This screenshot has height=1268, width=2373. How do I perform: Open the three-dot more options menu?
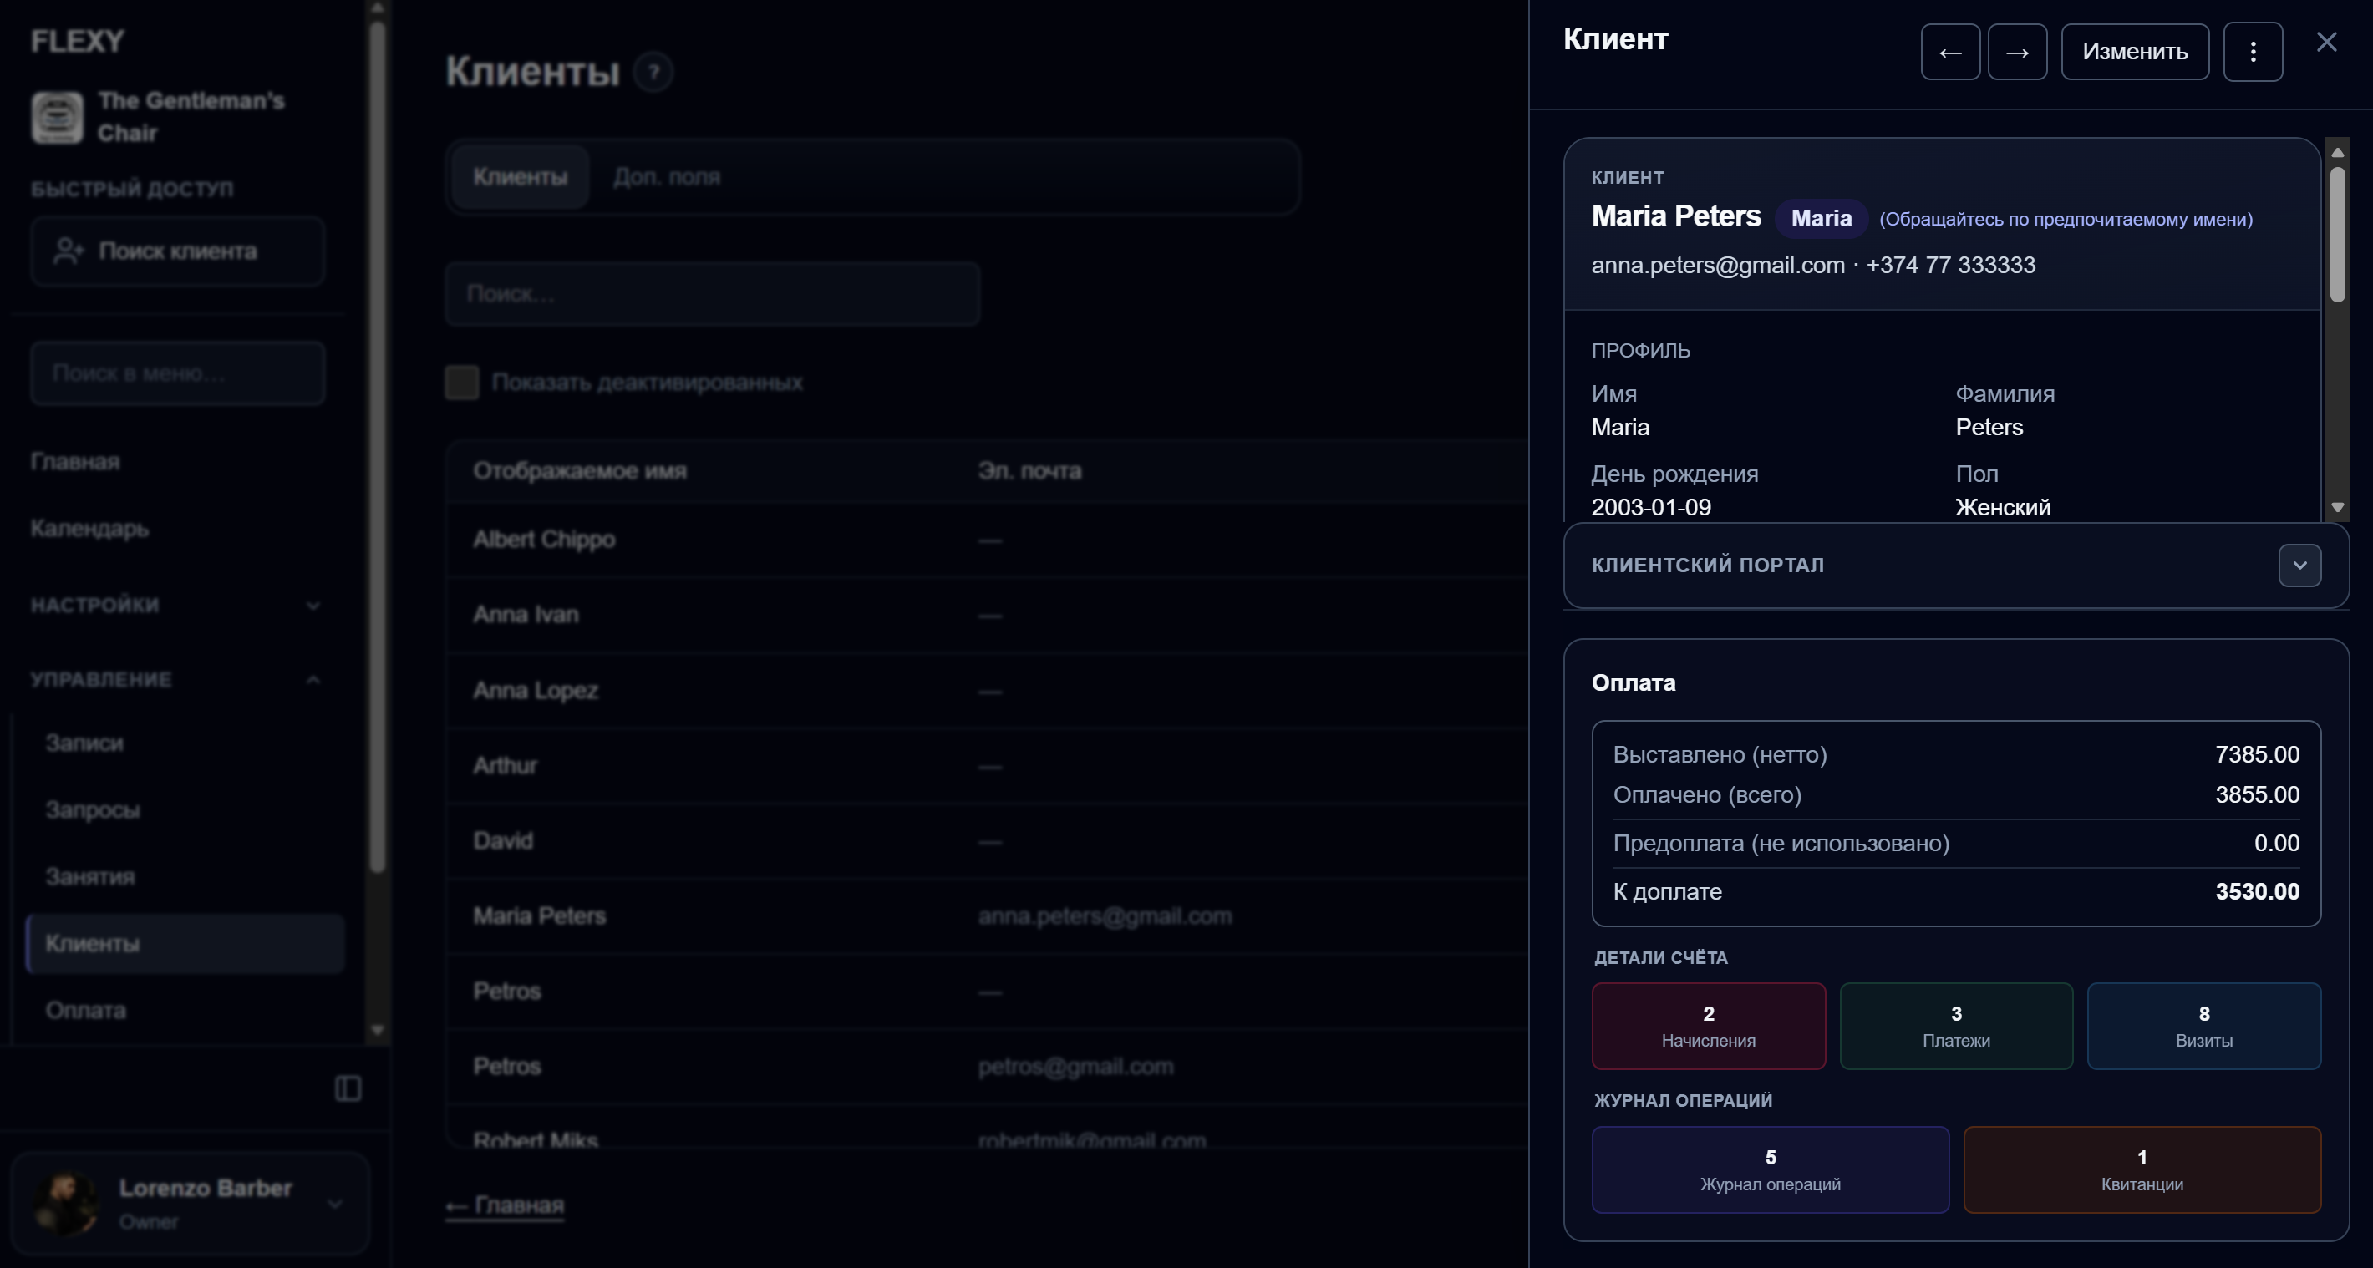[x=2254, y=52]
